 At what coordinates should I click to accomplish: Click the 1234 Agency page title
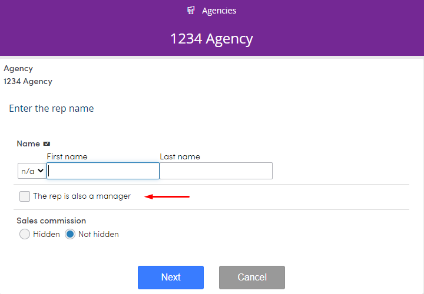[x=211, y=39]
